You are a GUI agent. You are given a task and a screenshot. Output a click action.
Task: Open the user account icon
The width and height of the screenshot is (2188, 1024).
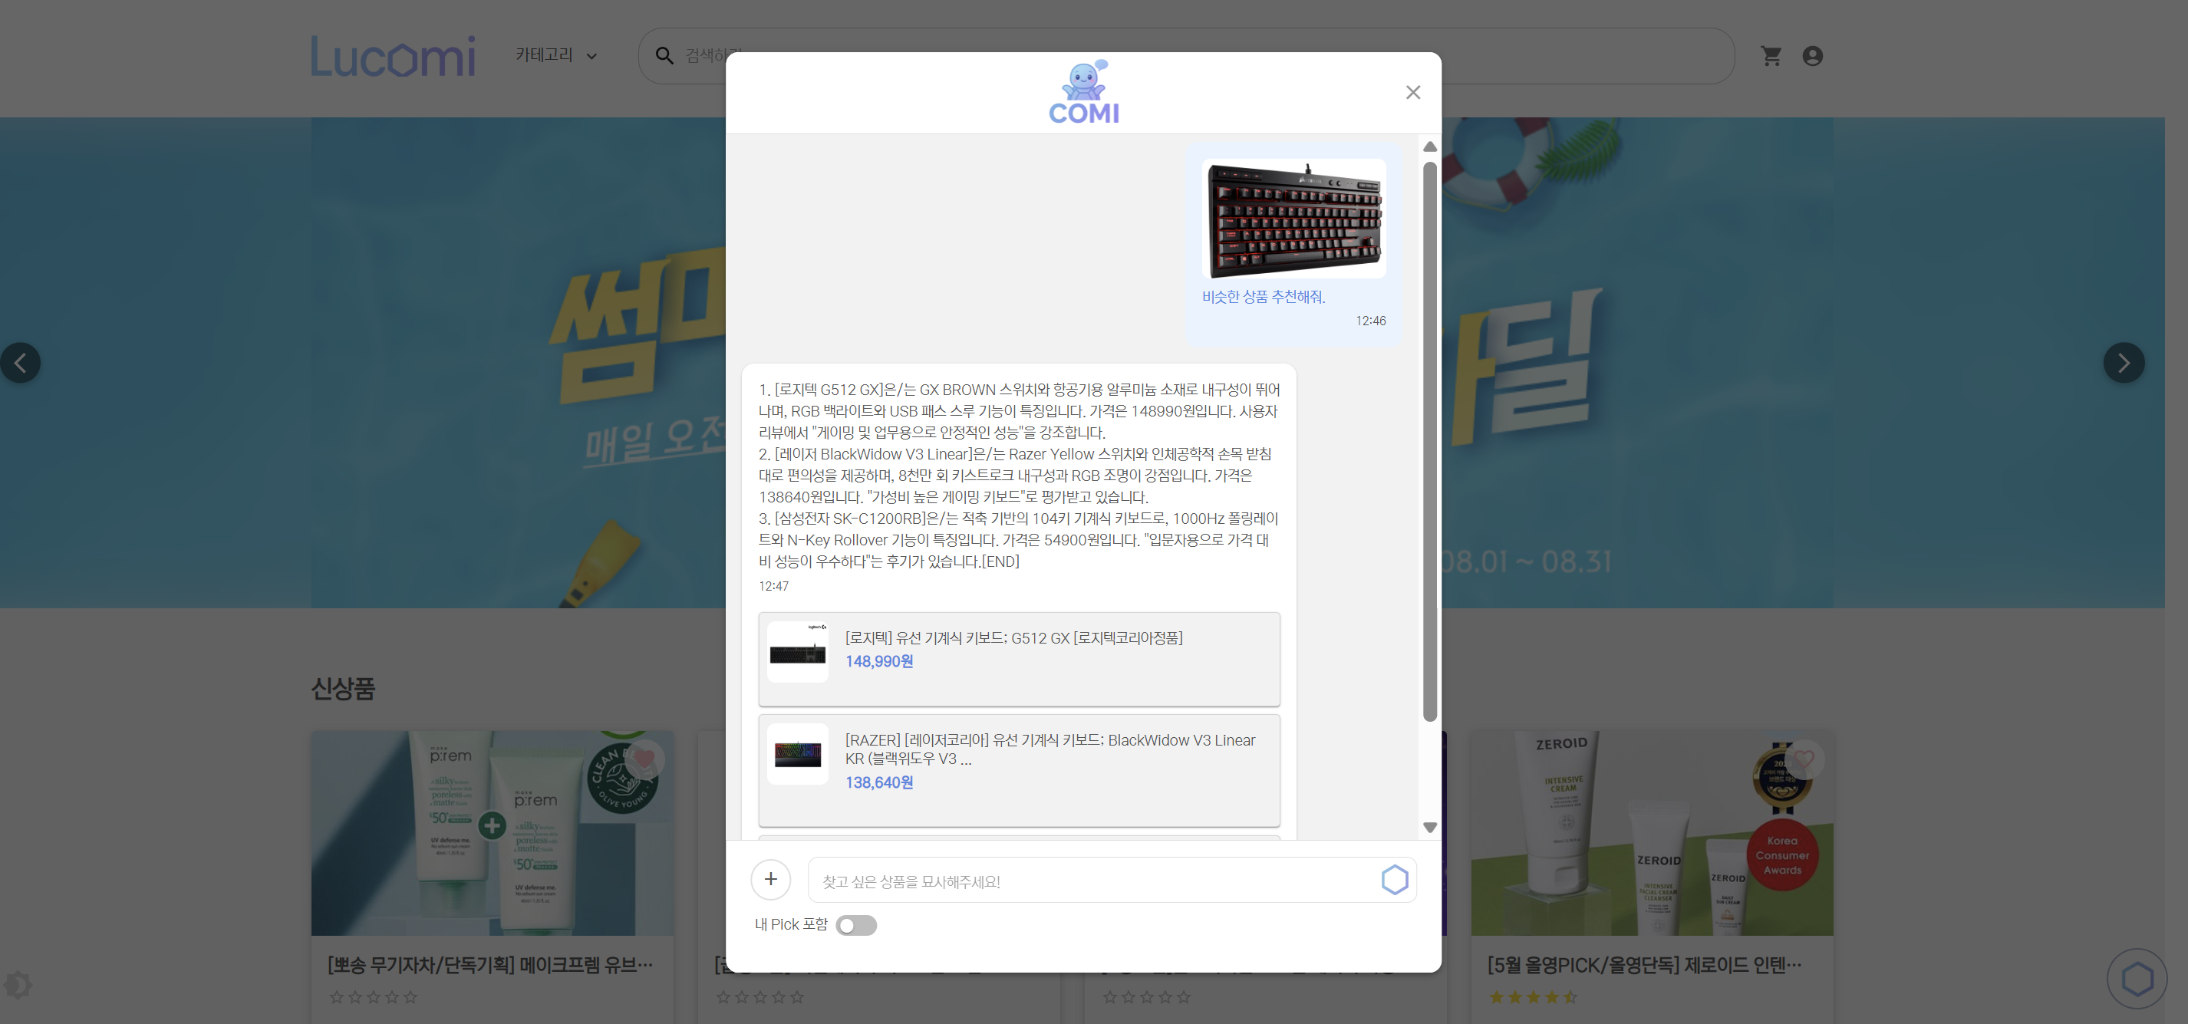click(1812, 56)
